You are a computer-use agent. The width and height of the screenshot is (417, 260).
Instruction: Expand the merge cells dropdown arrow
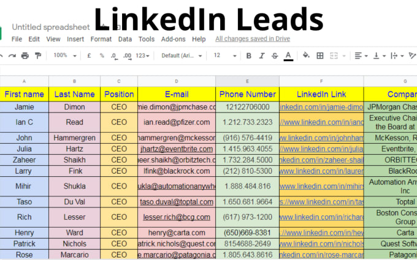point(344,56)
